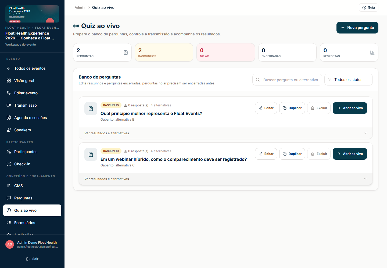387x268 pixels.
Task: Click "Gabarito: alternativa B" text
Action: (117, 120)
